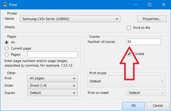Click the 'Order' label

click(9, 85)
